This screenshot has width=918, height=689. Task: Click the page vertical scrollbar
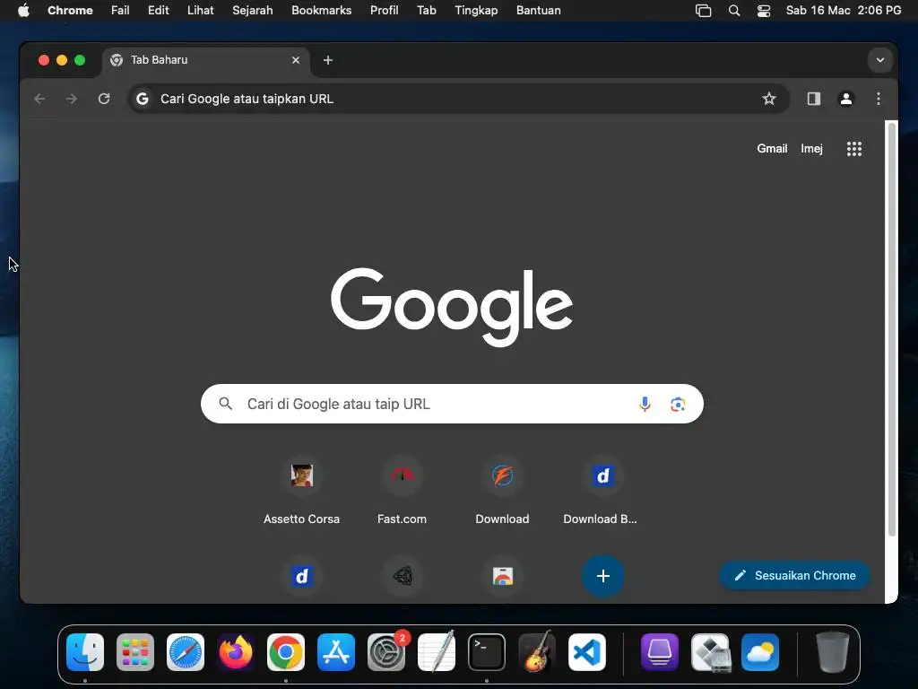[892, 329]
